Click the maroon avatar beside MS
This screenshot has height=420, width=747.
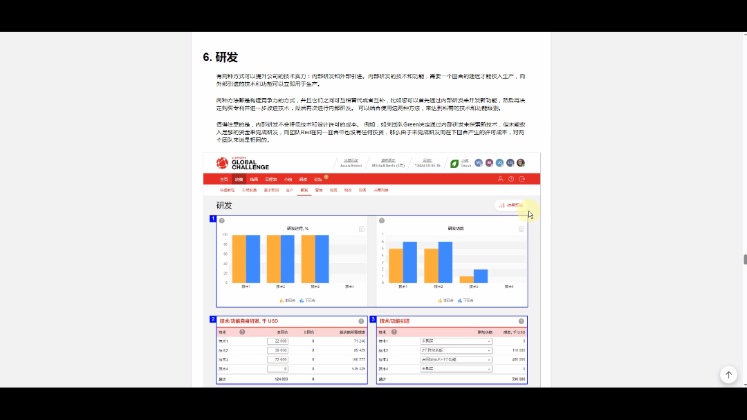click(x=489, y=162)
